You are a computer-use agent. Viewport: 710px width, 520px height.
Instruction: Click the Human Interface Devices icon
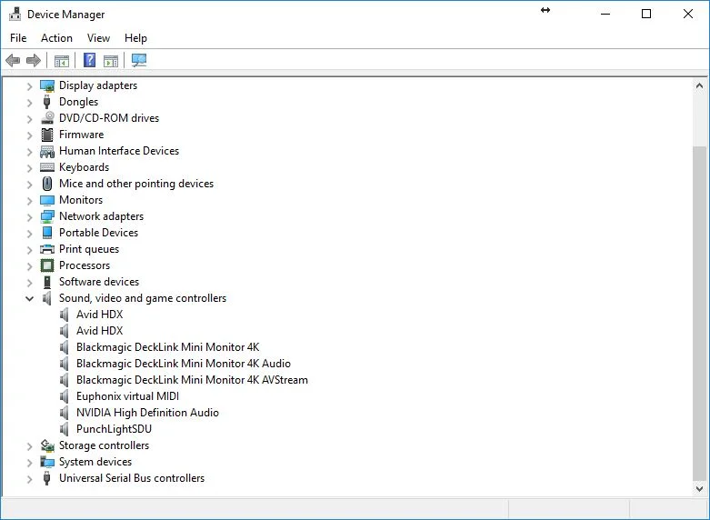47,151
